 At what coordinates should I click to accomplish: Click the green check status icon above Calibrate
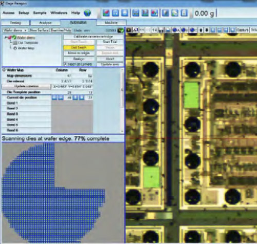(121, 30)
